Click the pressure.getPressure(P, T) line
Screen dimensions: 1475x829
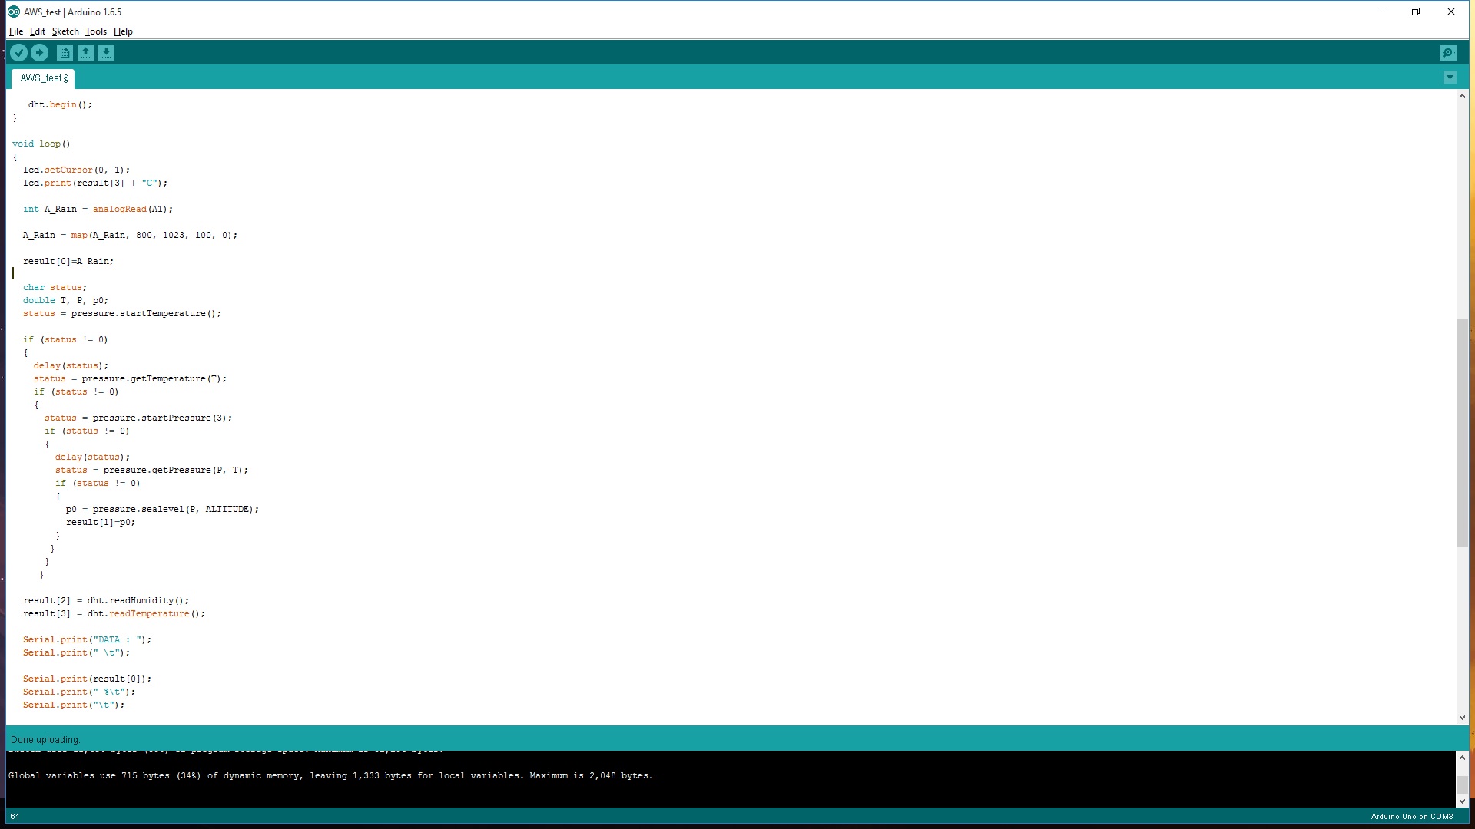click(x=151, y=471)
